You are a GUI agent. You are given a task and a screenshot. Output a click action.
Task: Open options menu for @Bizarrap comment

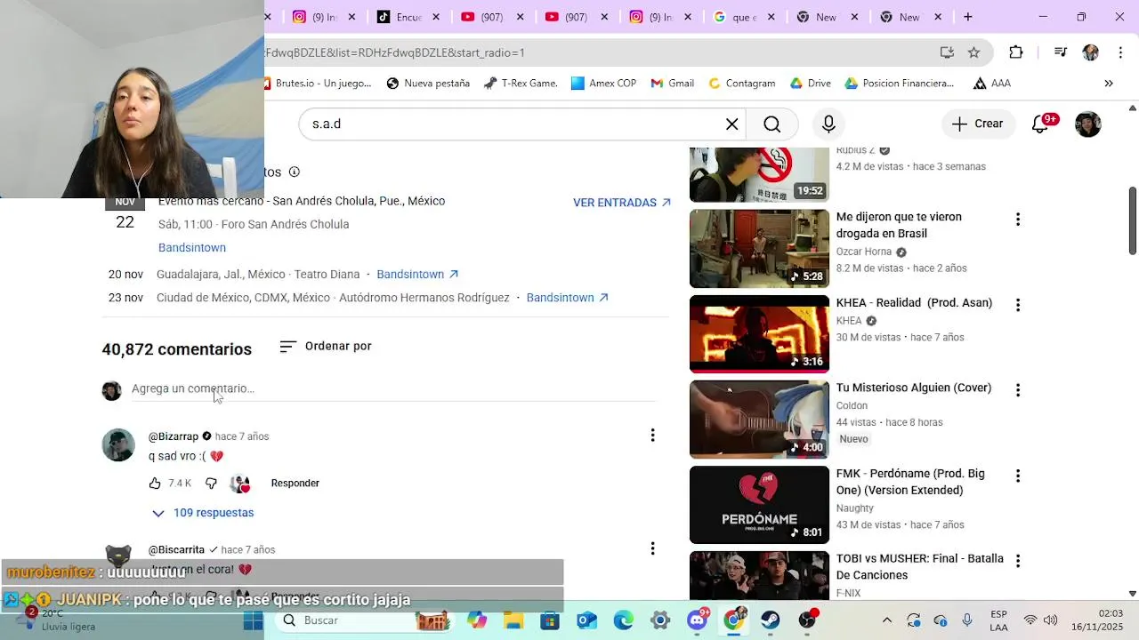pos(652,436)
